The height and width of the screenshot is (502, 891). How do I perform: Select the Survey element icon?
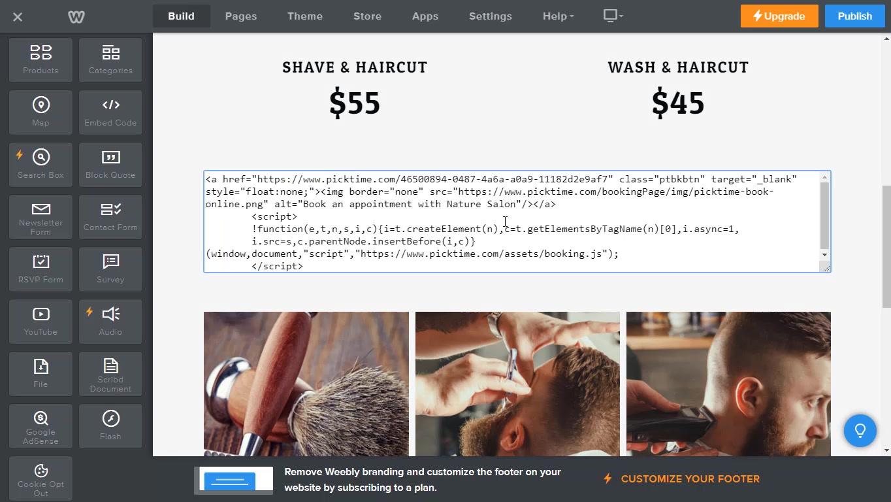pos(110,261)
